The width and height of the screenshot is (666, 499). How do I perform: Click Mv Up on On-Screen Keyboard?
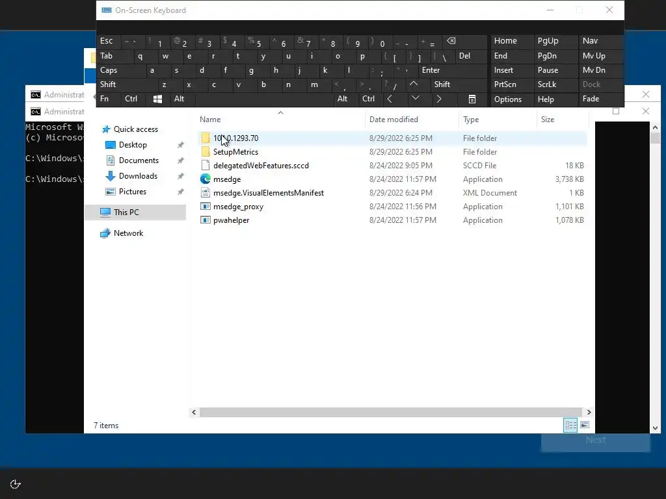pyautogui.click(x=601, y=56)
